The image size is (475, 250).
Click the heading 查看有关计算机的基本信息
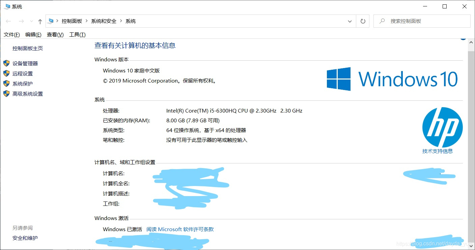(x=135, y=45)
